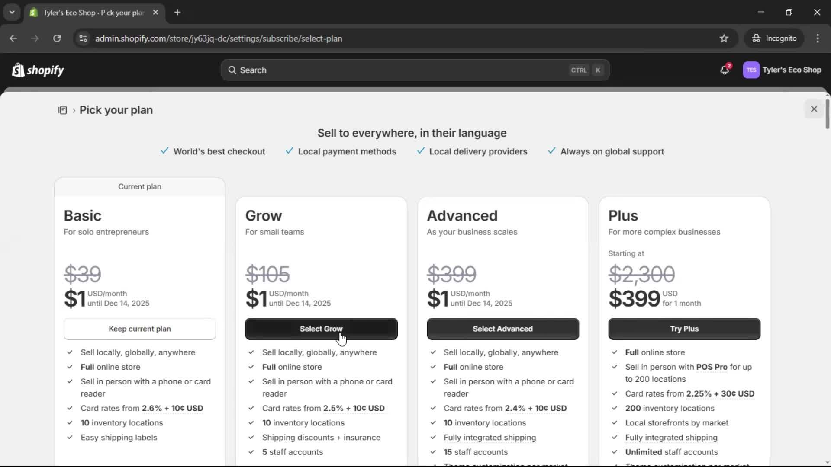Screen dimensions: 831x467
Task: Click Grow card rates 2.5% + 10¢ USD
Action: [x=354, y=409]
